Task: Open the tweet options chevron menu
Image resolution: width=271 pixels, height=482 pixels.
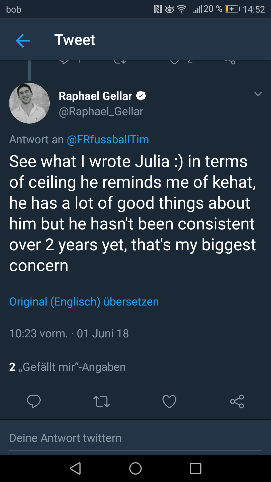Action: [x=258, y=94]
